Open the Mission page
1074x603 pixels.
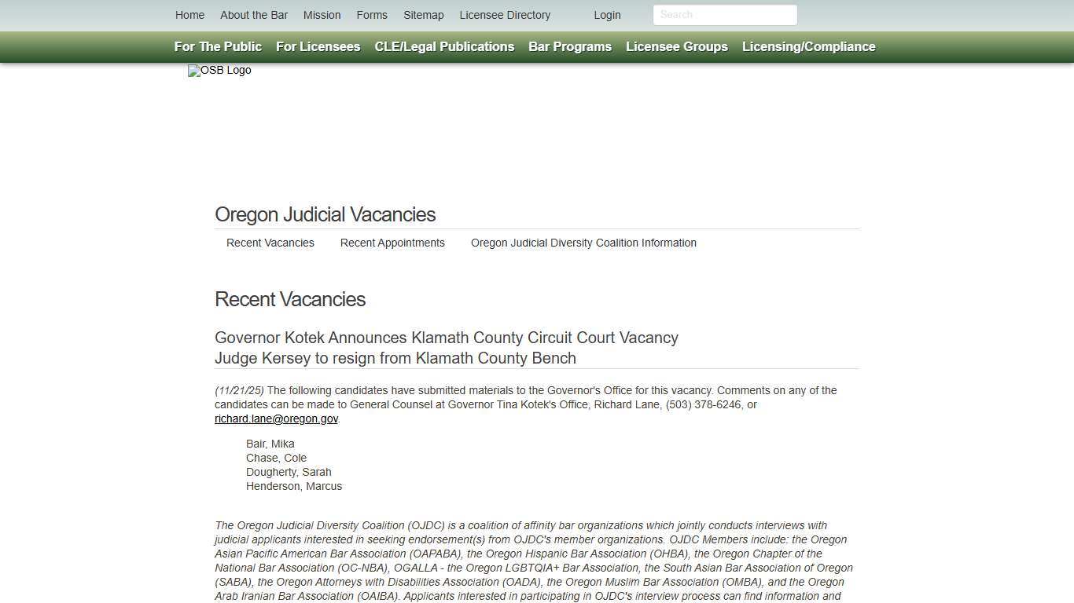point(321,15)
